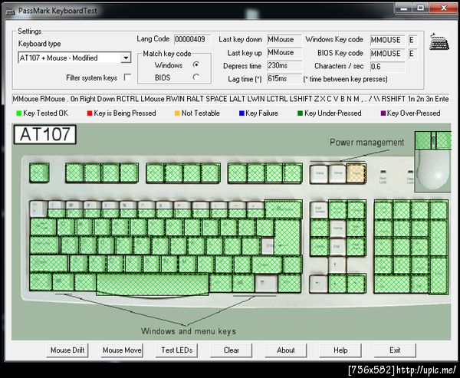
Task: Open Help
Action: 340,350
